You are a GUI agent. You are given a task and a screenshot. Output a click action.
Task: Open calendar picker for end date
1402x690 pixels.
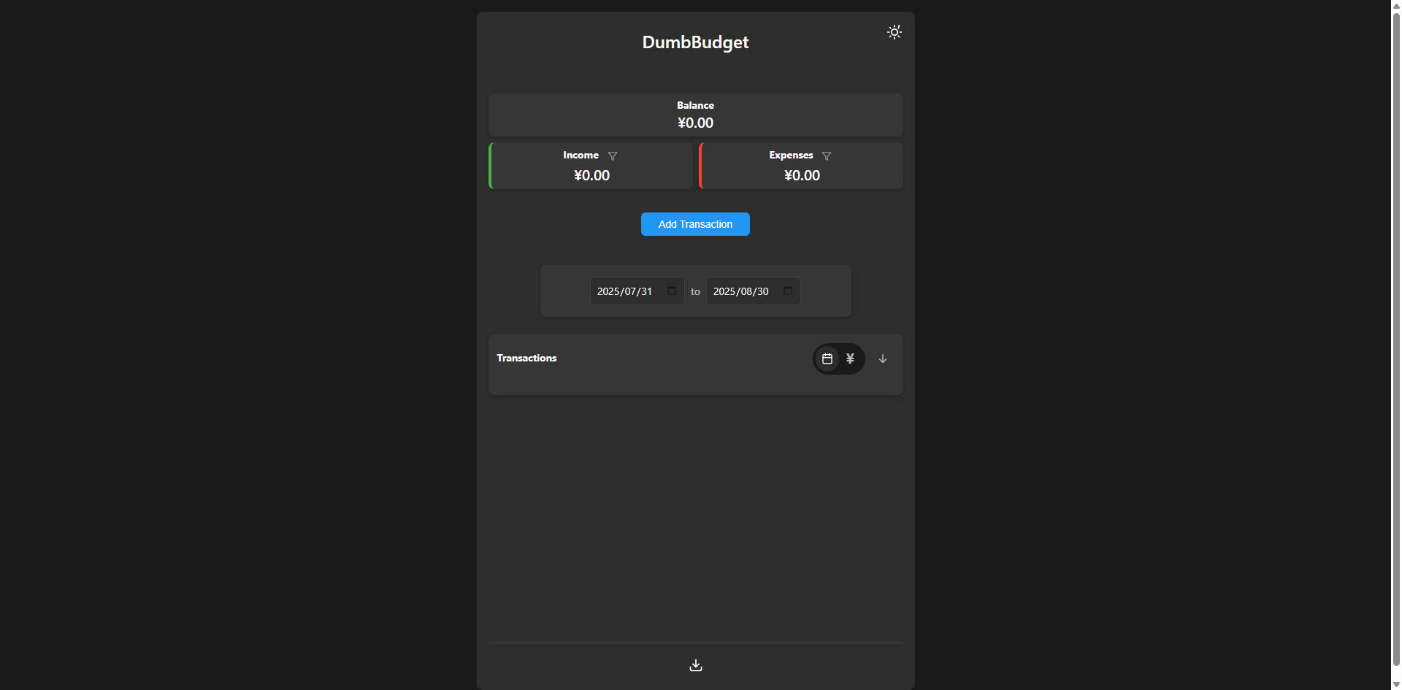(x=788, y=291)
